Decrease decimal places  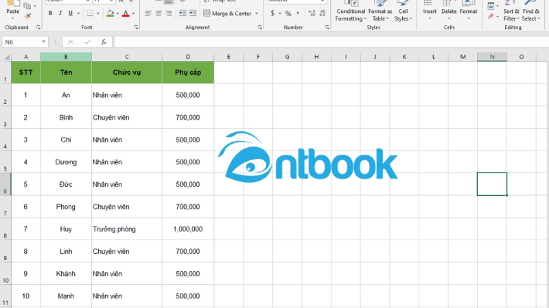[322, 13]
